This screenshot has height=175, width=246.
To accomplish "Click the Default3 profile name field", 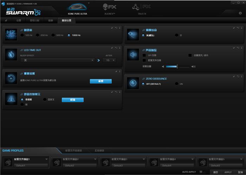I will 128,165.
